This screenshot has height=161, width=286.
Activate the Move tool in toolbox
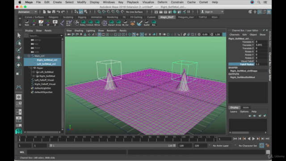click(x=19, y=58)
